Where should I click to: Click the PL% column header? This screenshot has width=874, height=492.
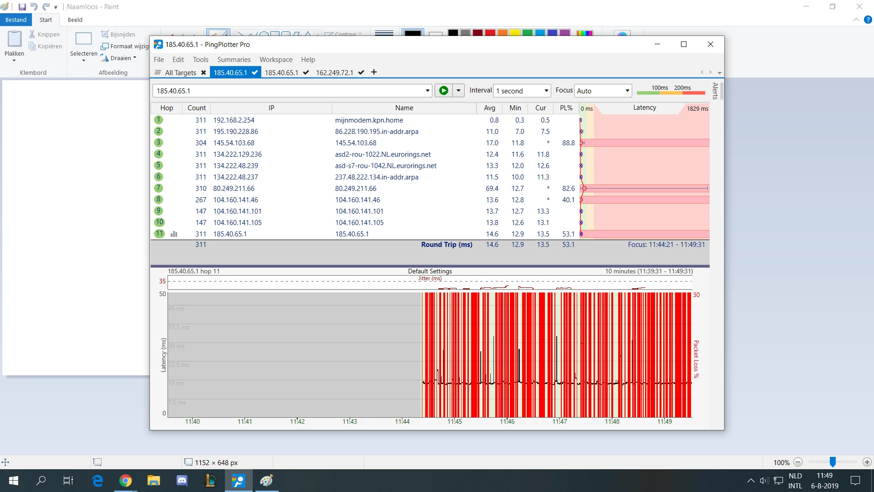(566, 108)
